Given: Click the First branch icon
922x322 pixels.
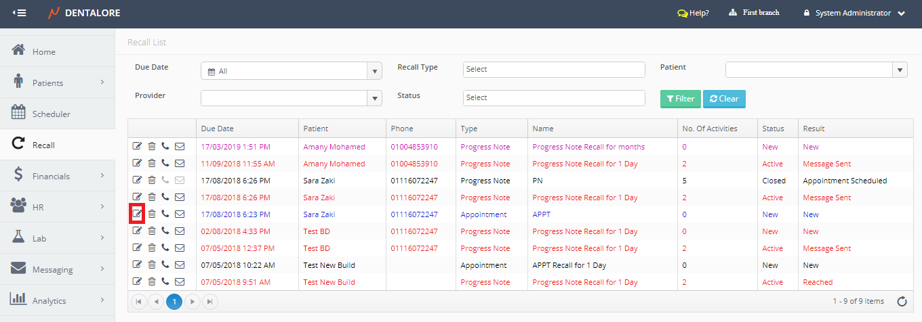Looking at the screenshot, I should [x=733, y=13].
